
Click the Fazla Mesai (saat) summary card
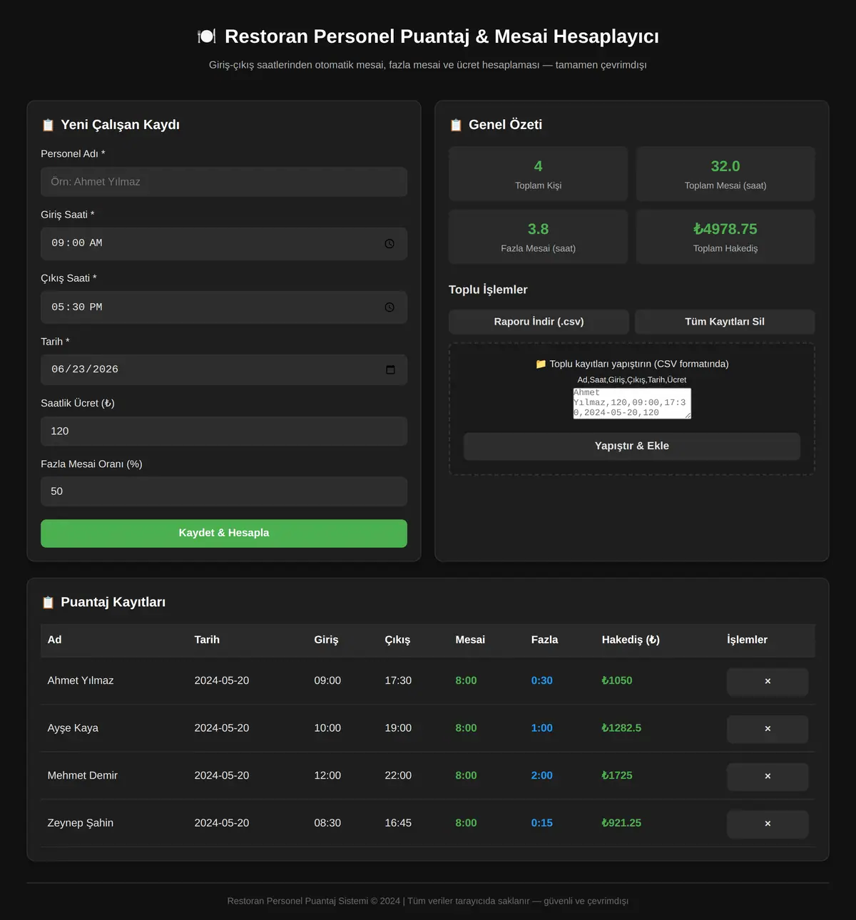(x=539, y=237)
